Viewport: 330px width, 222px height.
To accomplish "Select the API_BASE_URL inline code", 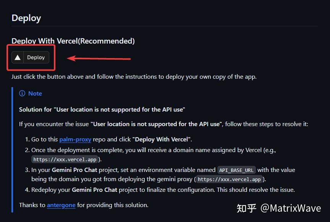I will click(x=236, y=170).
